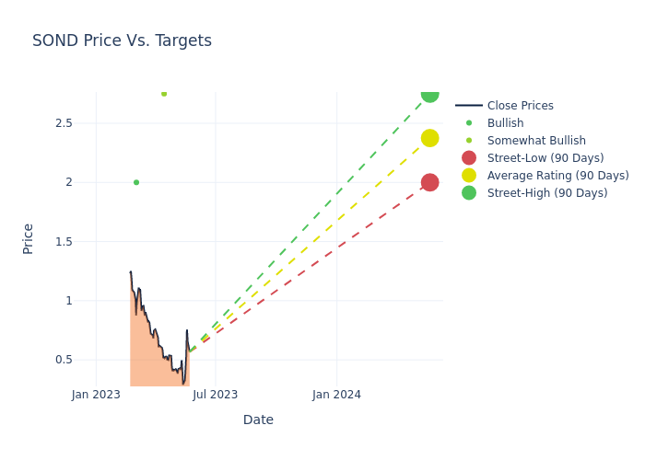645x460 pixels.
Task: Select the green Street-High marker on plot
Action: point(429,94)
